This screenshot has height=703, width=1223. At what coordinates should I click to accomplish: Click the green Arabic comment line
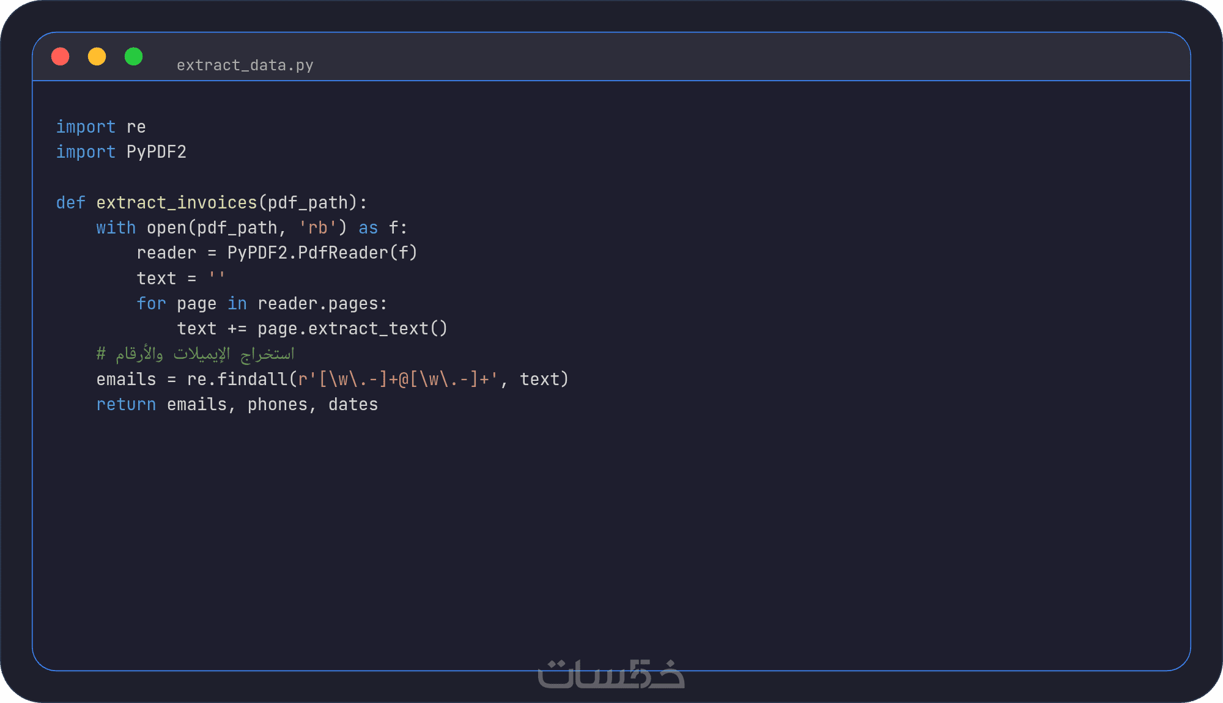pos(196,354)
